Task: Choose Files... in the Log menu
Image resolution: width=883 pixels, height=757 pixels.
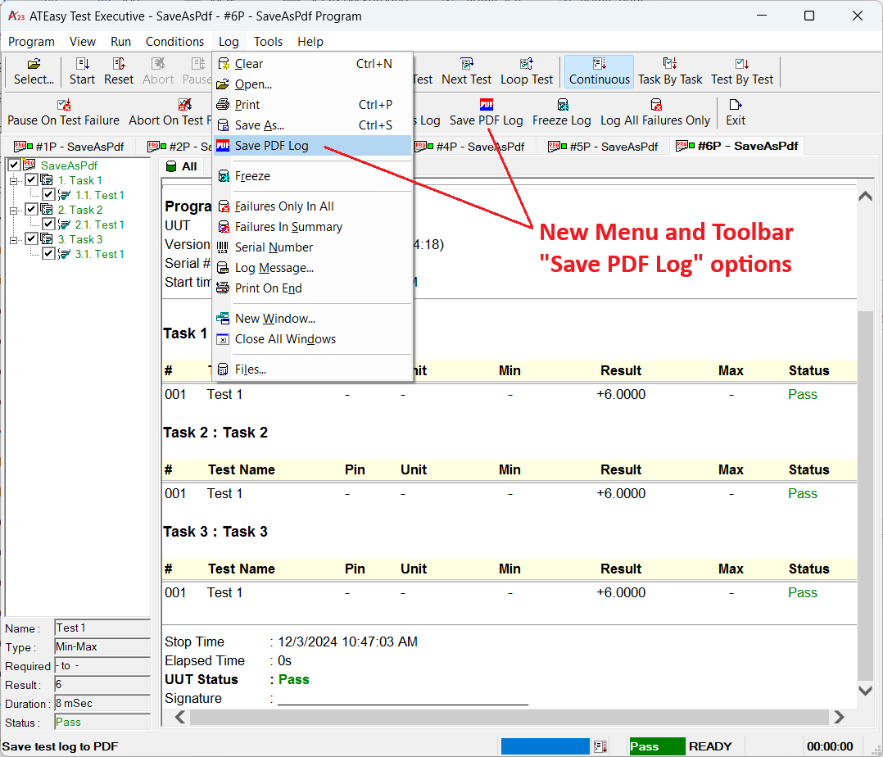Action: click(313, 369)
